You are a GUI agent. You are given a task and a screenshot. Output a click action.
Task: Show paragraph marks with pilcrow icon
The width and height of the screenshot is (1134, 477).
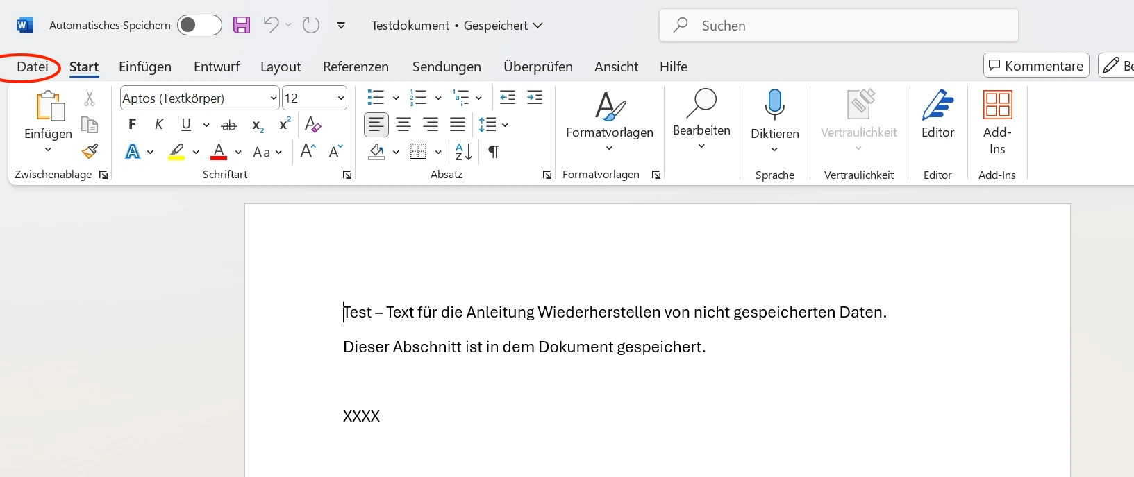click(493, 152)
